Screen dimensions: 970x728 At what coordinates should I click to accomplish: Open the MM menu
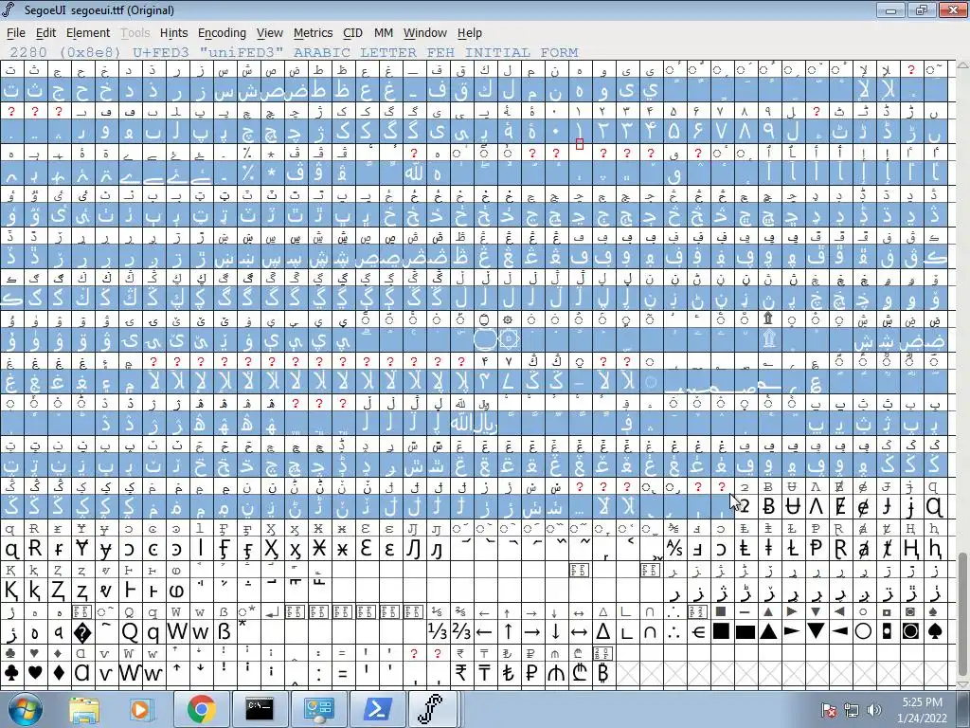pos(384,33)
